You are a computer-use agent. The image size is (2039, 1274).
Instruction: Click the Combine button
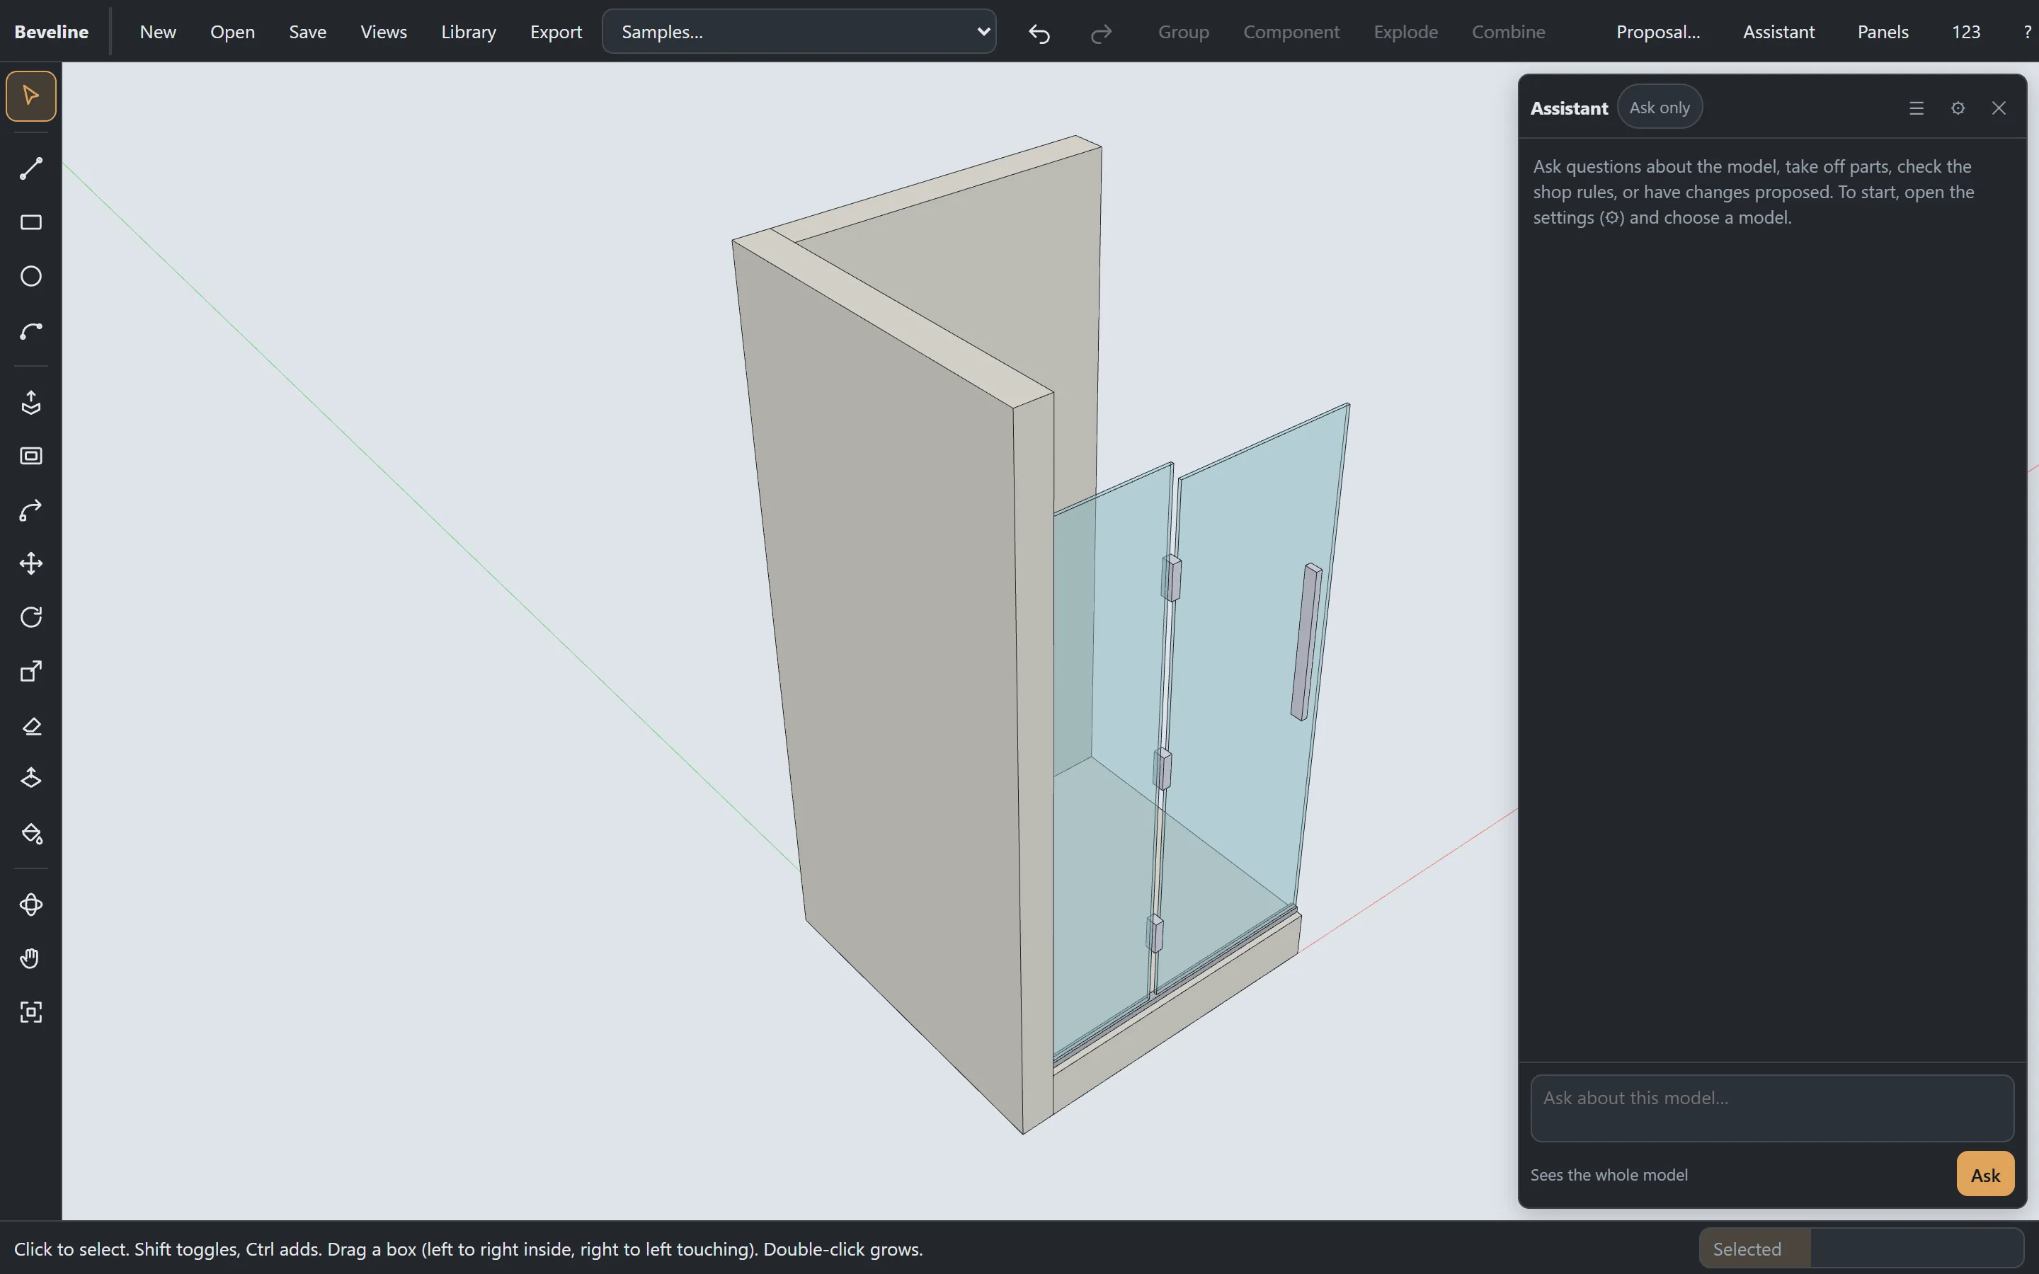tap(1508, 32)
